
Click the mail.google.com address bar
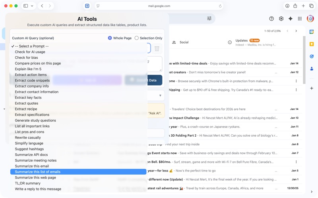pyautogui.click(x=159, y=6)
